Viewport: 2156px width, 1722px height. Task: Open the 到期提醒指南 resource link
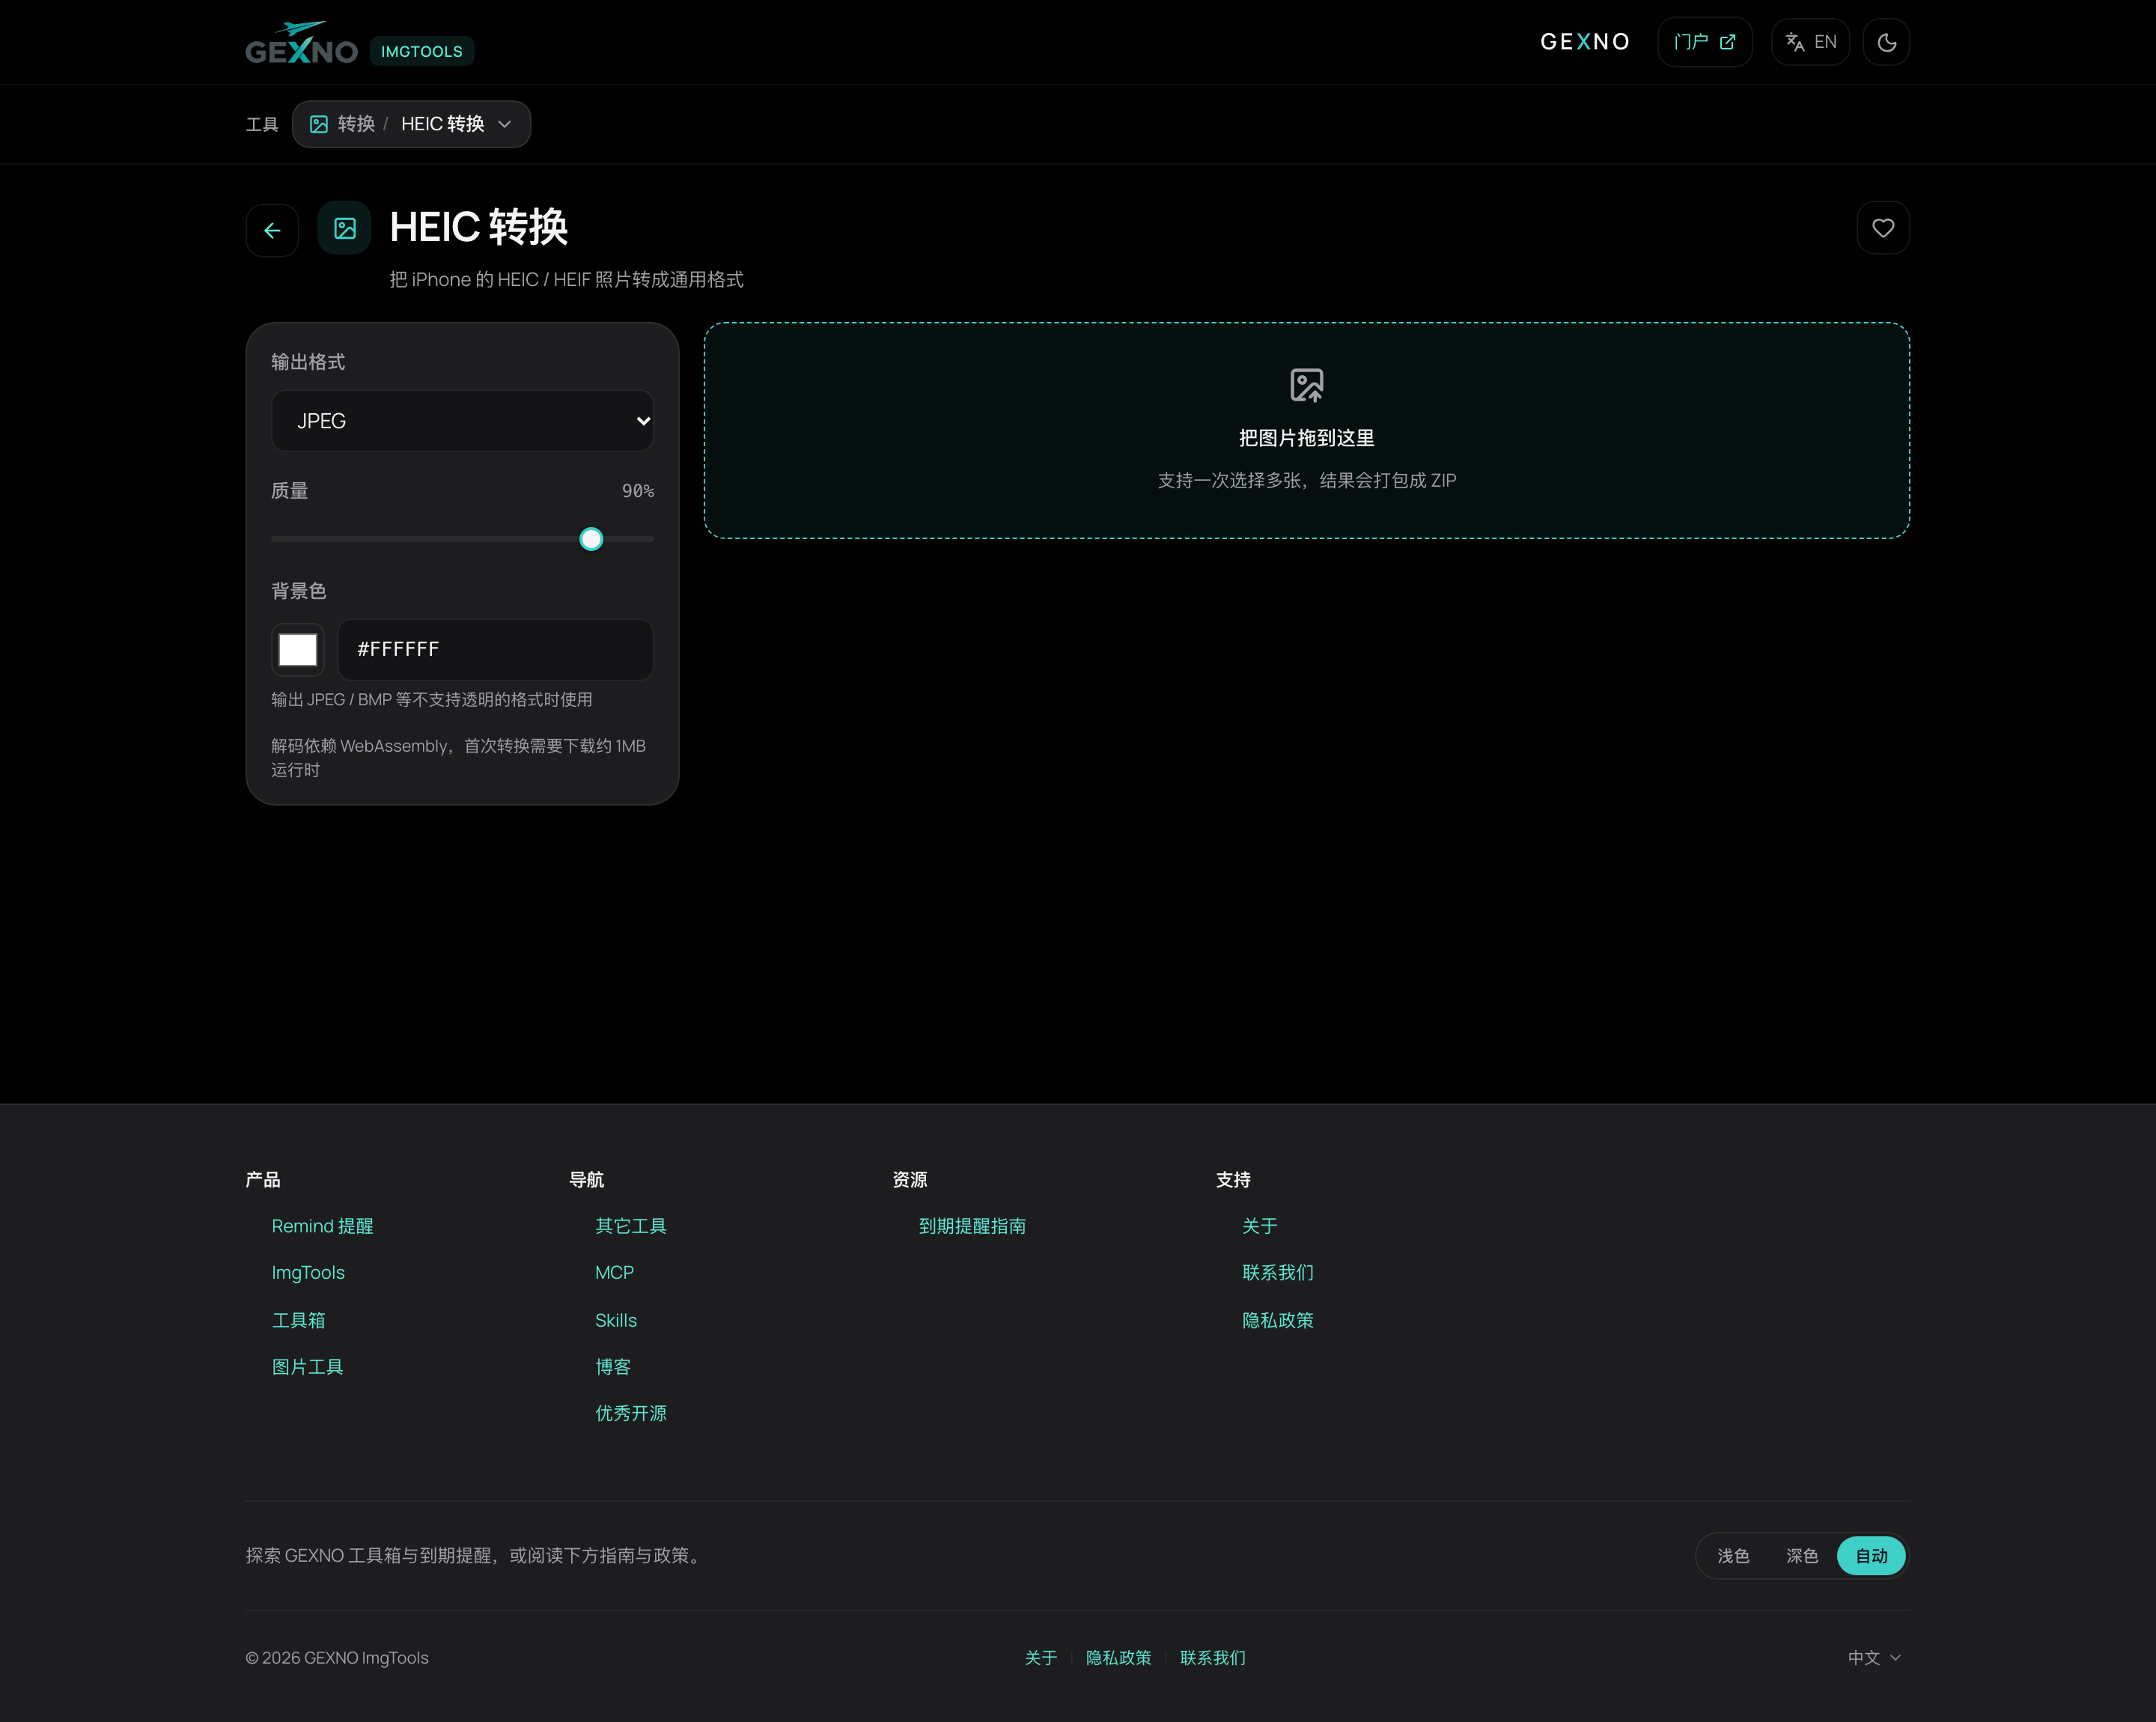(972, 1226)
